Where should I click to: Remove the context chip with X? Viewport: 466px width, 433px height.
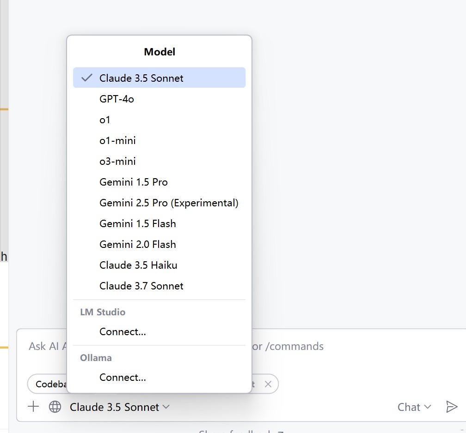[x=268, y=384]
